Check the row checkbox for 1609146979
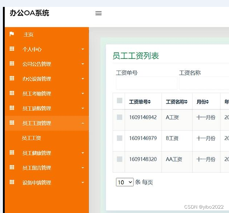Screen dimensions: 229x213 pos(120,138)
